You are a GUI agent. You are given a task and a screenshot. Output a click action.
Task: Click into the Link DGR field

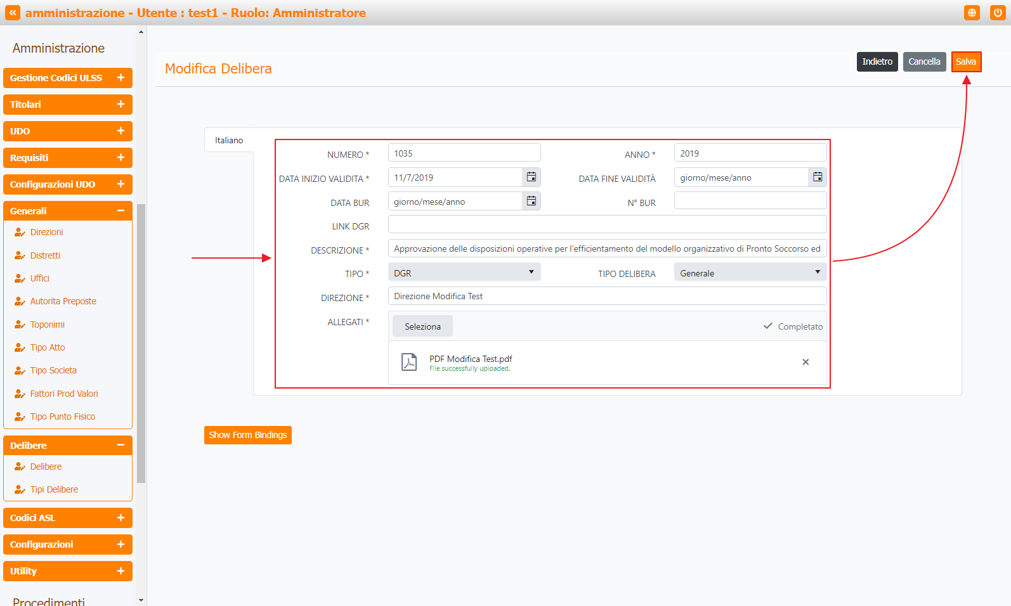tap(607, 224)
